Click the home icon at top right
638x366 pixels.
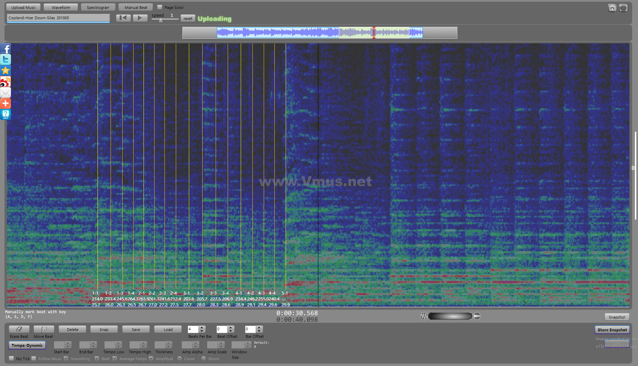pos(612,8)
